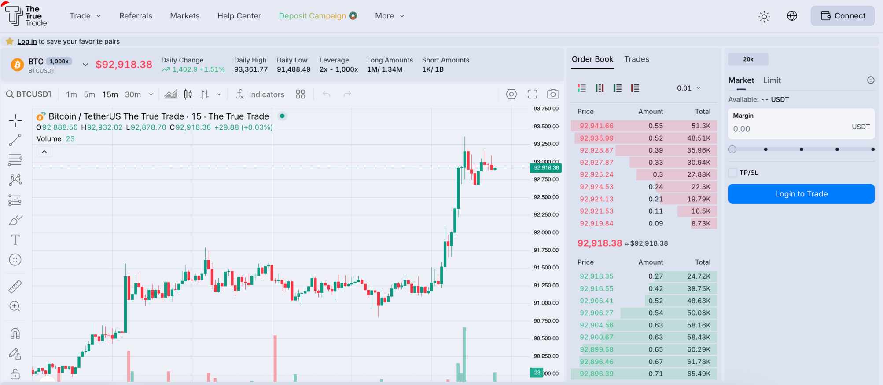Switch chart to candlestick style
The image size is (883, 385).
click(x=188, y=94)
